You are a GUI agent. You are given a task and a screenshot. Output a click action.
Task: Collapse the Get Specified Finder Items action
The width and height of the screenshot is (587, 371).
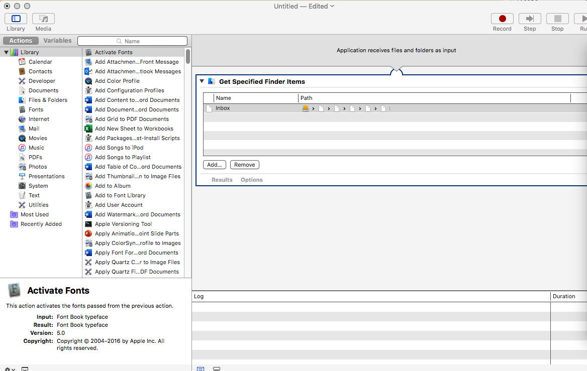[202, 81]
